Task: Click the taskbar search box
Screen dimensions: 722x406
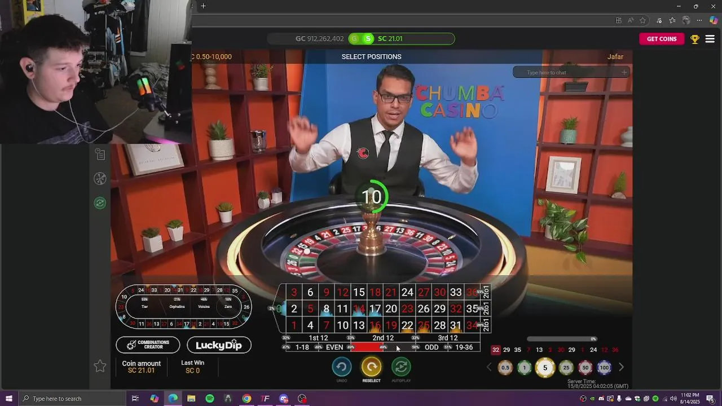Action: click(x=73, y=399)
